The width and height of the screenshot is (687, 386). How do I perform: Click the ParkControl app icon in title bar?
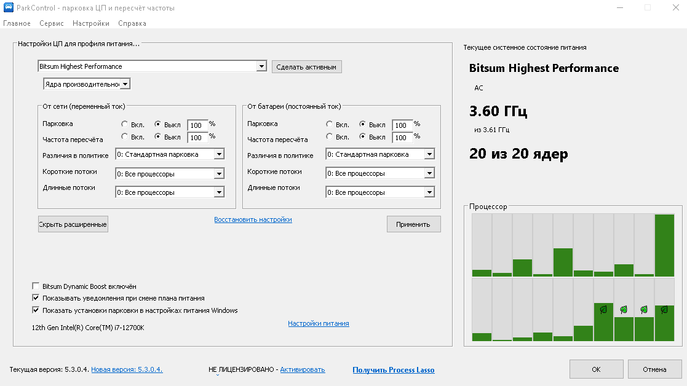tap(9, 7)
